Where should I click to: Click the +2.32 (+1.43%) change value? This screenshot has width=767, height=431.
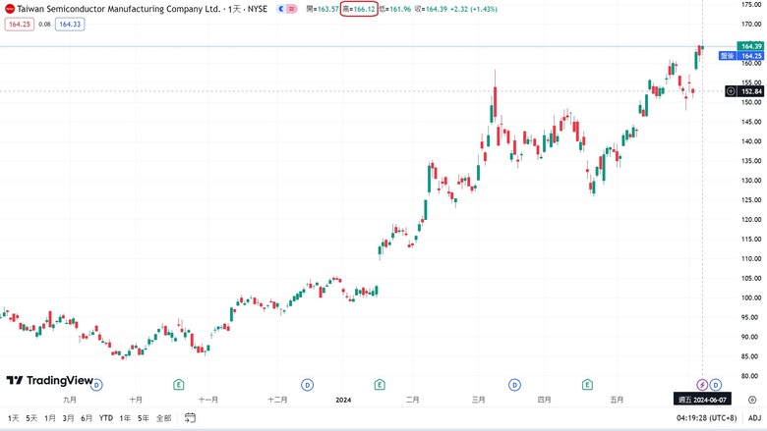(474, 9)
